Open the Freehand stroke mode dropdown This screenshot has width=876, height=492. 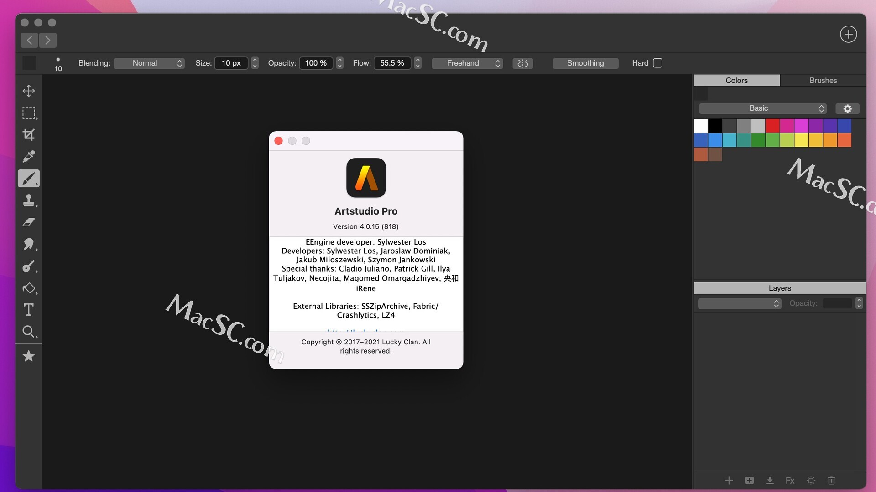[467, 63]
